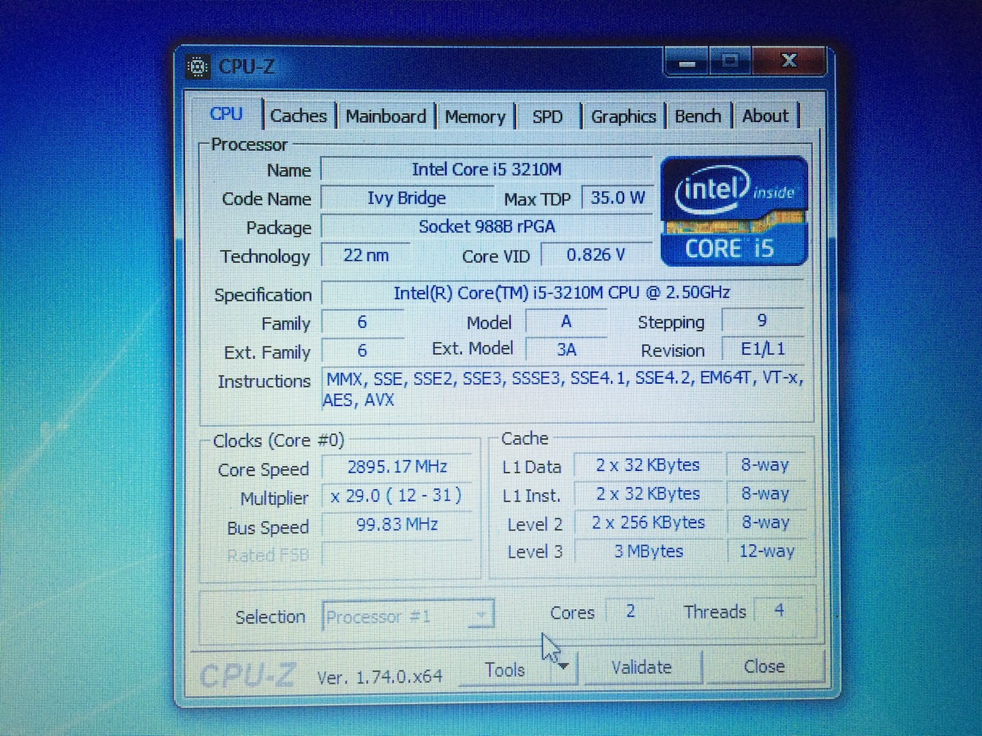The width and height of the screenshot is (982, 736).
Task: Click the processor name 'Intel Core i5 3210M'
Action: [487, 170]
